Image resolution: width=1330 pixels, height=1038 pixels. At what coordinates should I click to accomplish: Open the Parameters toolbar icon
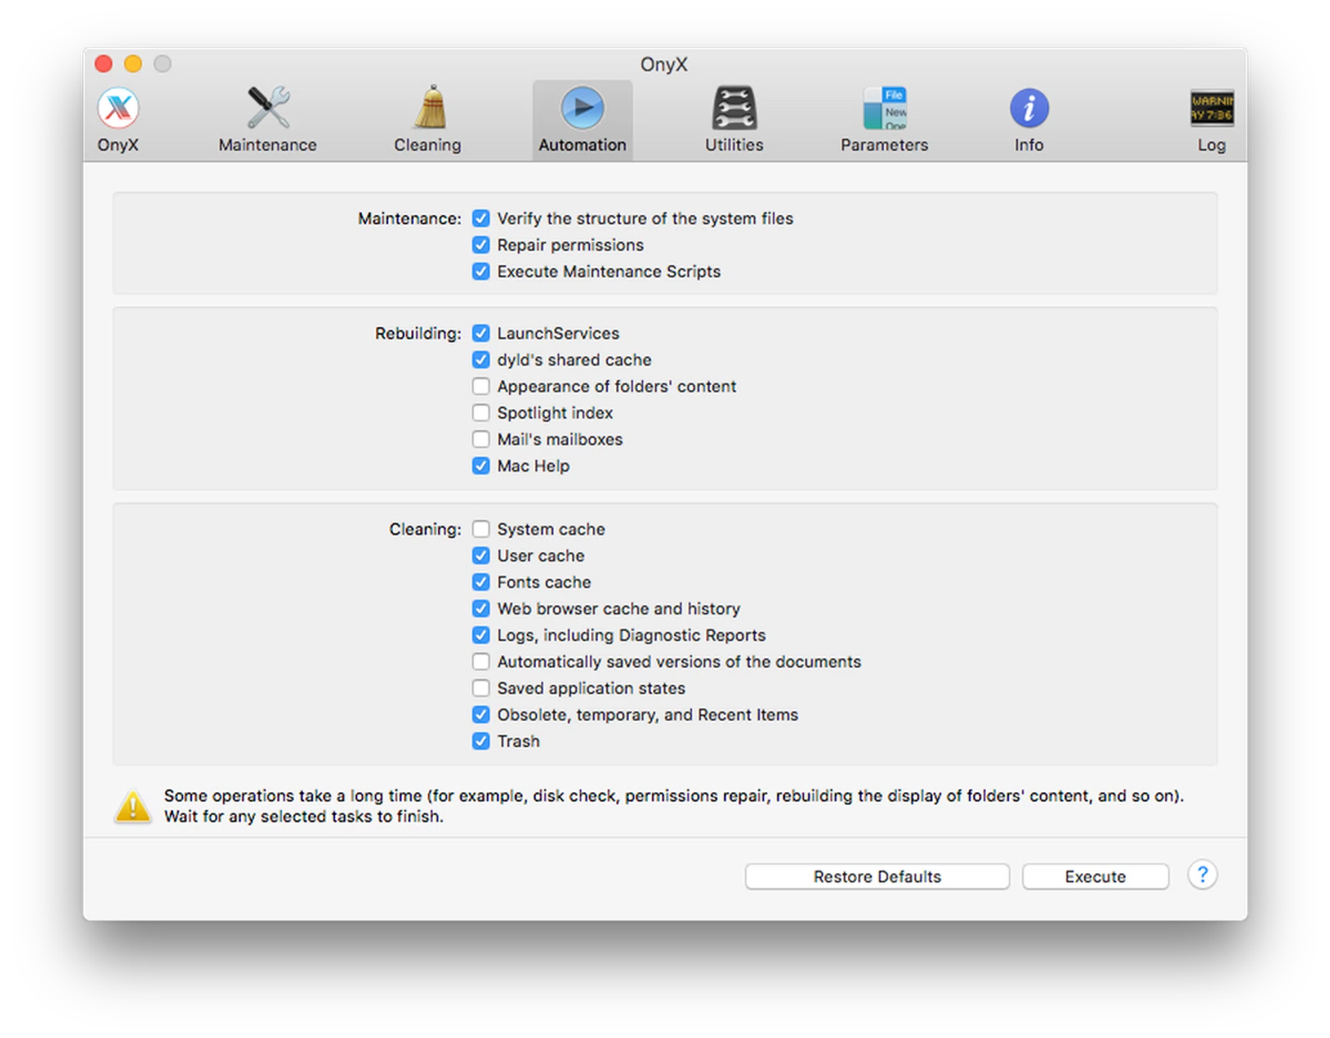coord(885,109)
